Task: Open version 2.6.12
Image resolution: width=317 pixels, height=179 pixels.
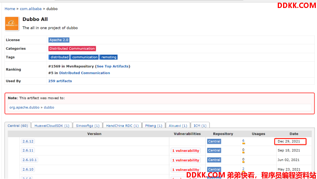Action: pyautogui.click(x=28, y=141)
